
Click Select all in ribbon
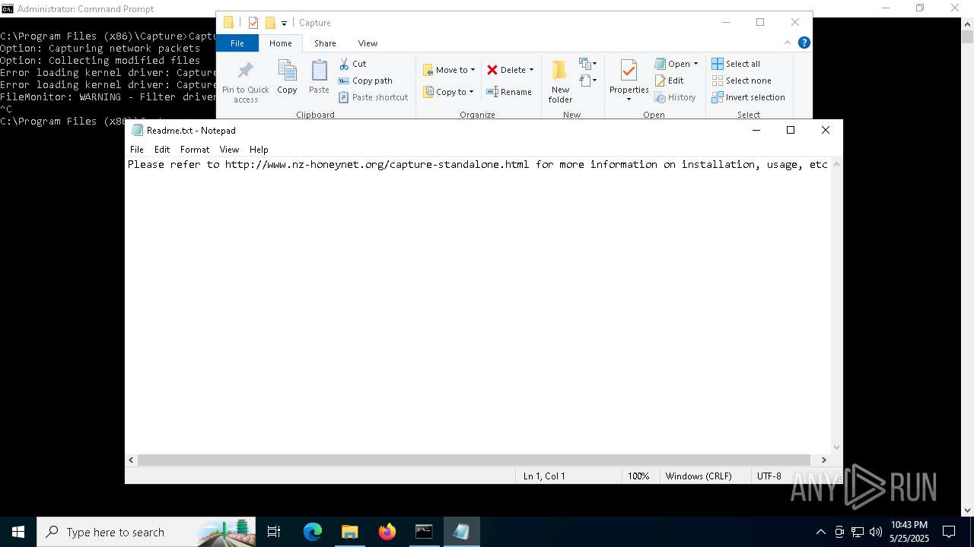(x=735, y=64)
